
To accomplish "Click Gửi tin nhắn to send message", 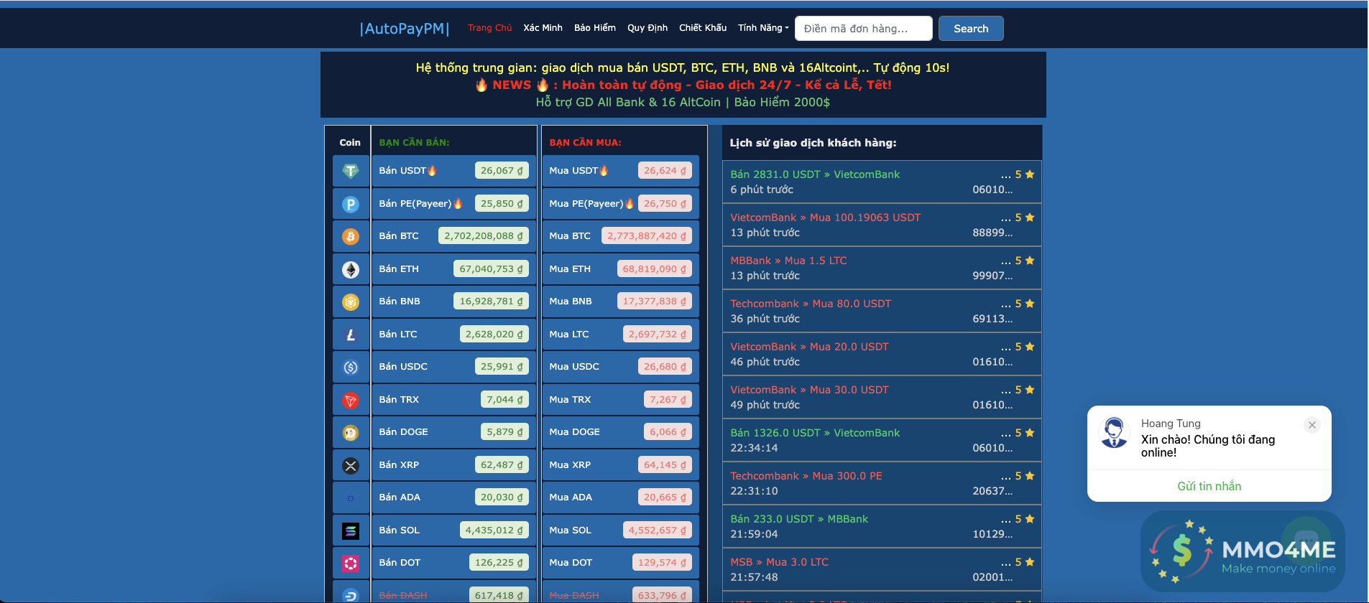I will [1209, 486].
